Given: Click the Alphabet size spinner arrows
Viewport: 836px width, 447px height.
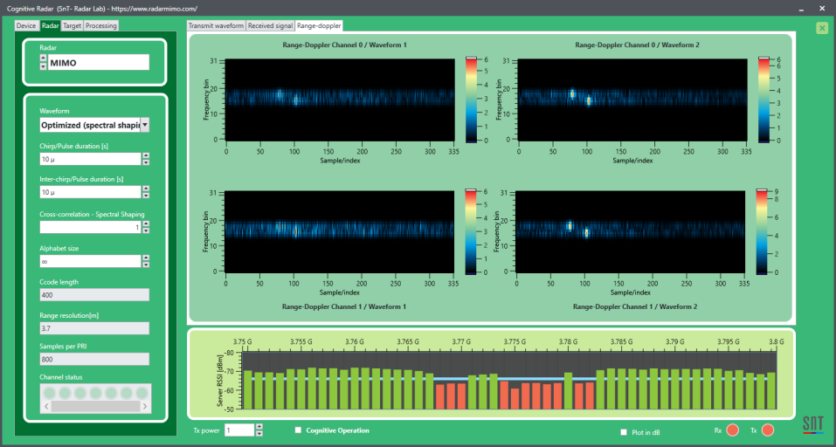Looking at the screenshot, I should [x=146, y=261].
